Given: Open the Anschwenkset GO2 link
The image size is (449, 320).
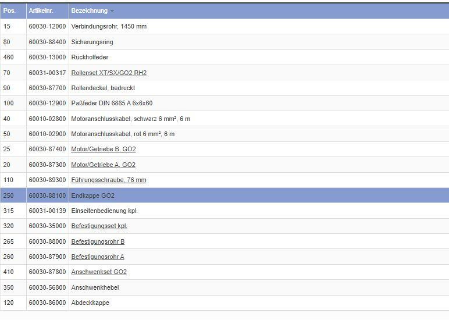Looking at the screenshot, I should click(99, 272).
